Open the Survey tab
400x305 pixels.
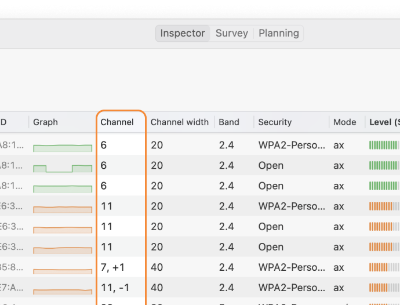[x=232, y=33]
